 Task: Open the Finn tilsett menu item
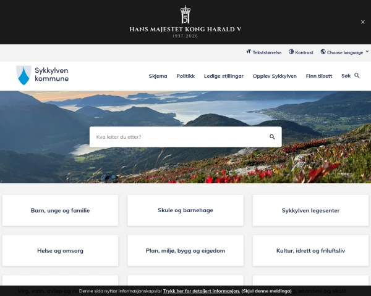pos(318,76)
